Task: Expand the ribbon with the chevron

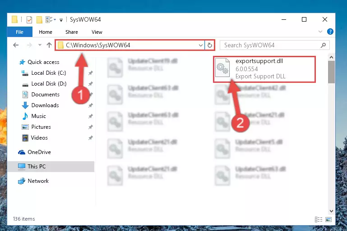Action: (320, 32)
